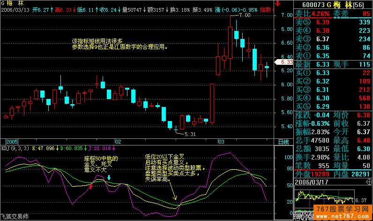
Task: Click the red anchor icon above price axis
Action: 277,3
